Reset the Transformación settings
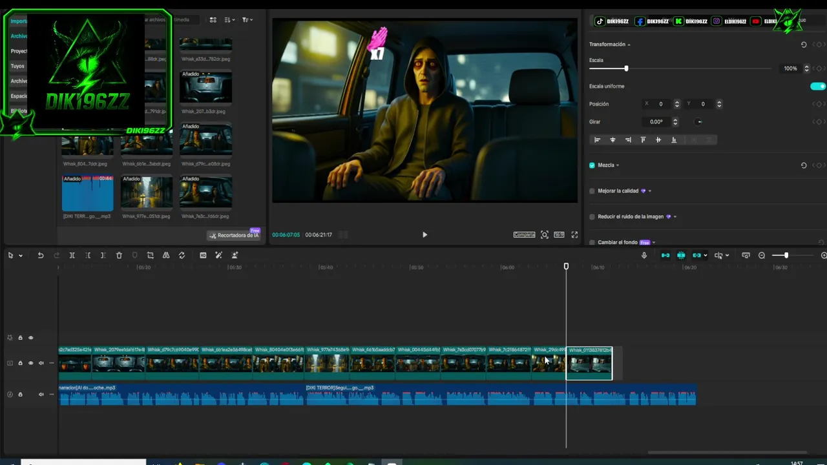This screenshot has width=827, height=465. tap(804, 45)
